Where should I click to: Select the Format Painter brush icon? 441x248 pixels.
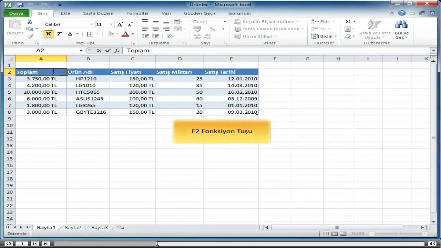tap(30, 36)
